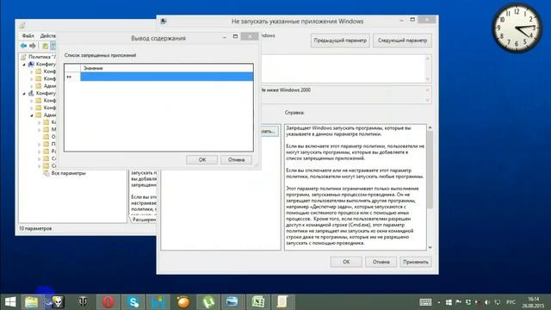Click Отмена in the Вывод содержания dialog
551x310 pixels.
click(x=236, y=160)
